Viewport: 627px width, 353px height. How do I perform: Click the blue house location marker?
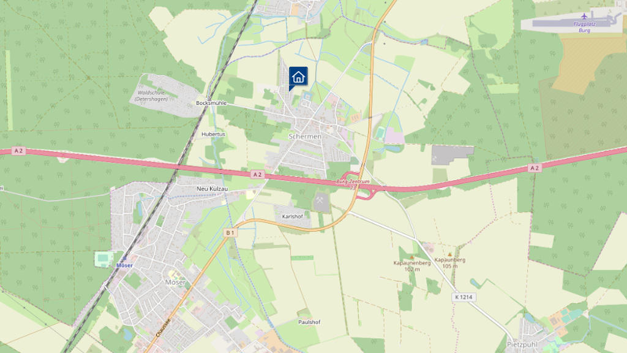pyautogui.click(x=298, y=77)
